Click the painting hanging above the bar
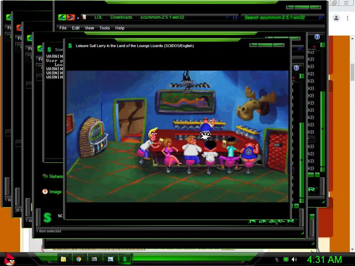 [186, 101]
